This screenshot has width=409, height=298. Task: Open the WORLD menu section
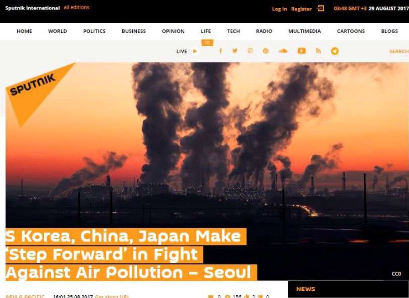[x=57, y=31]
